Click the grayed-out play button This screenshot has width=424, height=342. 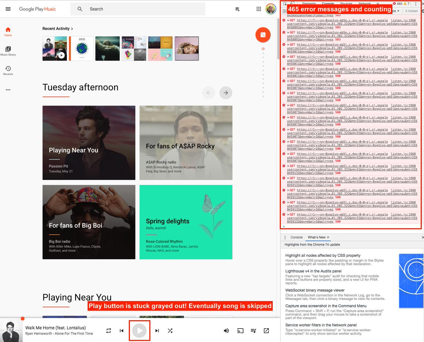(x=140, y=331)
